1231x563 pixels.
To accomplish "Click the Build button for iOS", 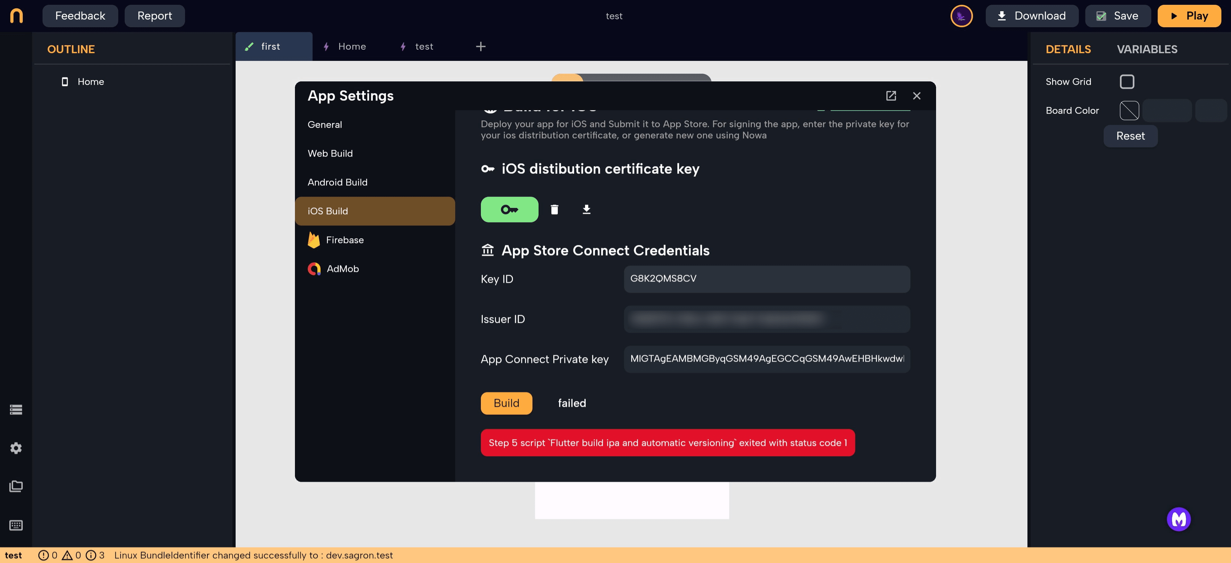I will [x=506, y=403].
